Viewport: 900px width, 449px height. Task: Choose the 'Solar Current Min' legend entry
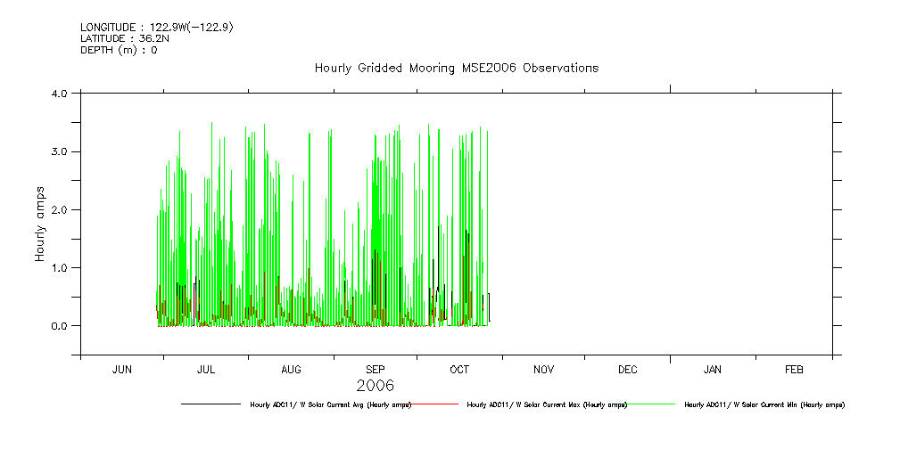(x=764, y=404)
